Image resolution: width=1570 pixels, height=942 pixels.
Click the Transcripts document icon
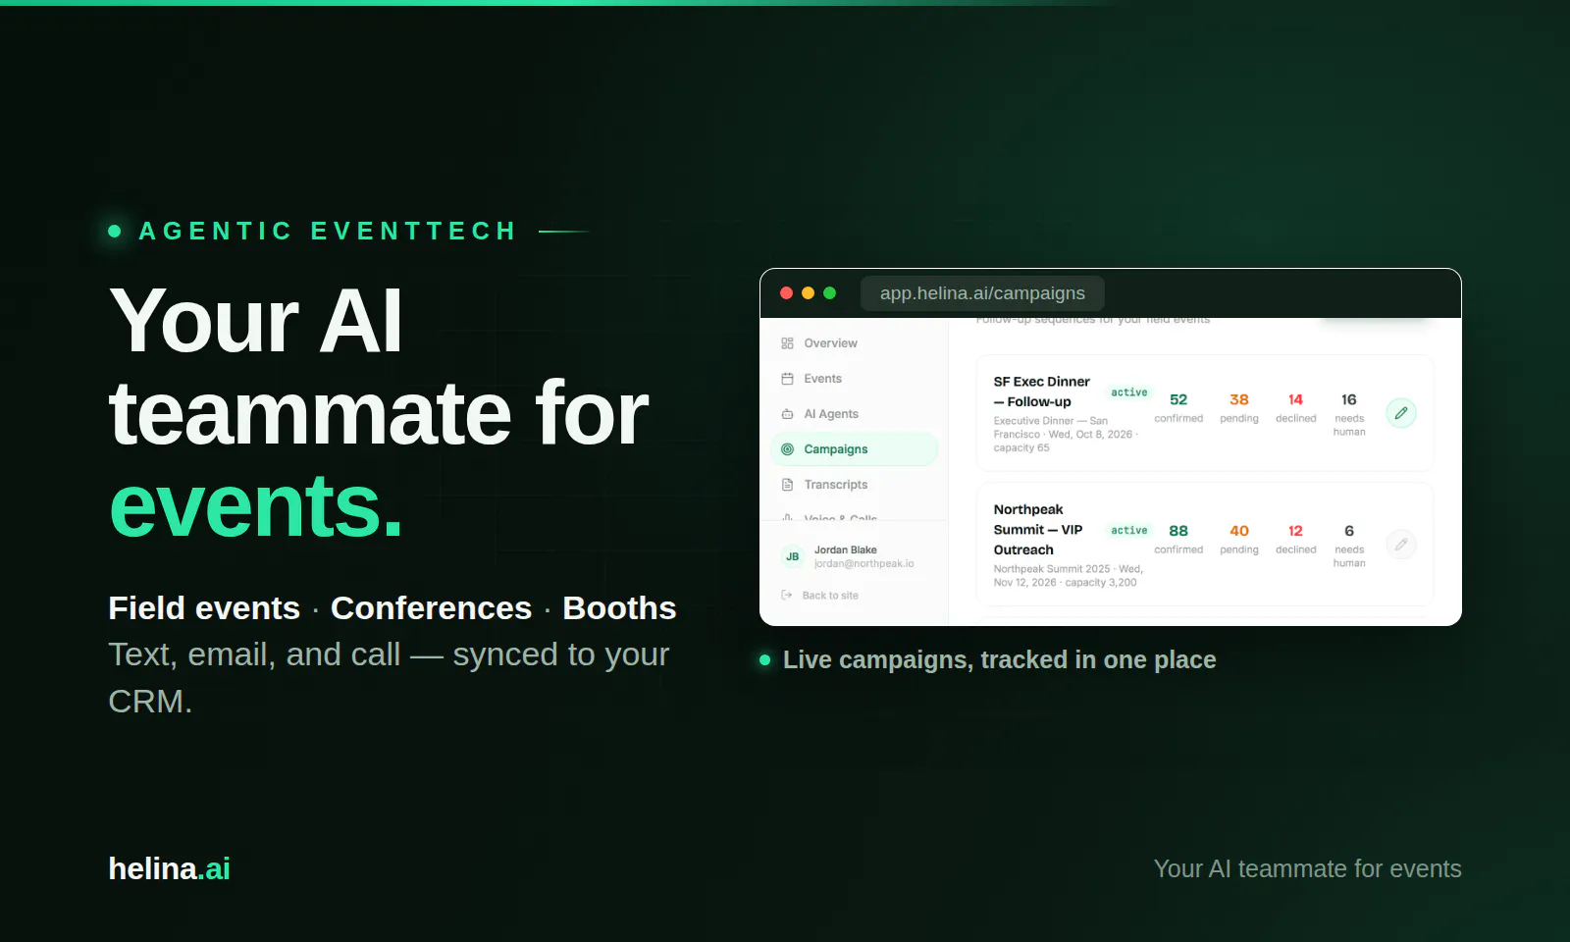click(x=787, y=485)
